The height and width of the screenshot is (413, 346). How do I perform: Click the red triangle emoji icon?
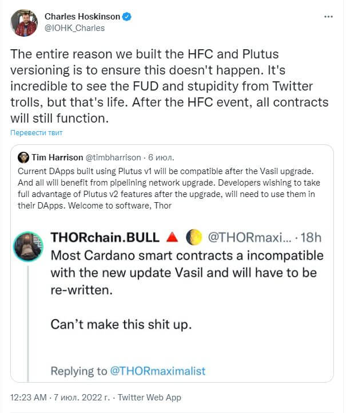(x=172, y=237)
